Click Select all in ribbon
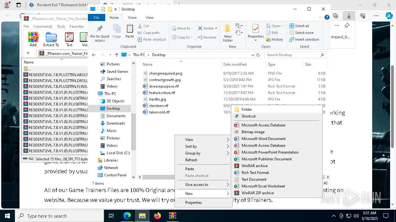This screenshot has width=396, height=222. tap(299, 26)
